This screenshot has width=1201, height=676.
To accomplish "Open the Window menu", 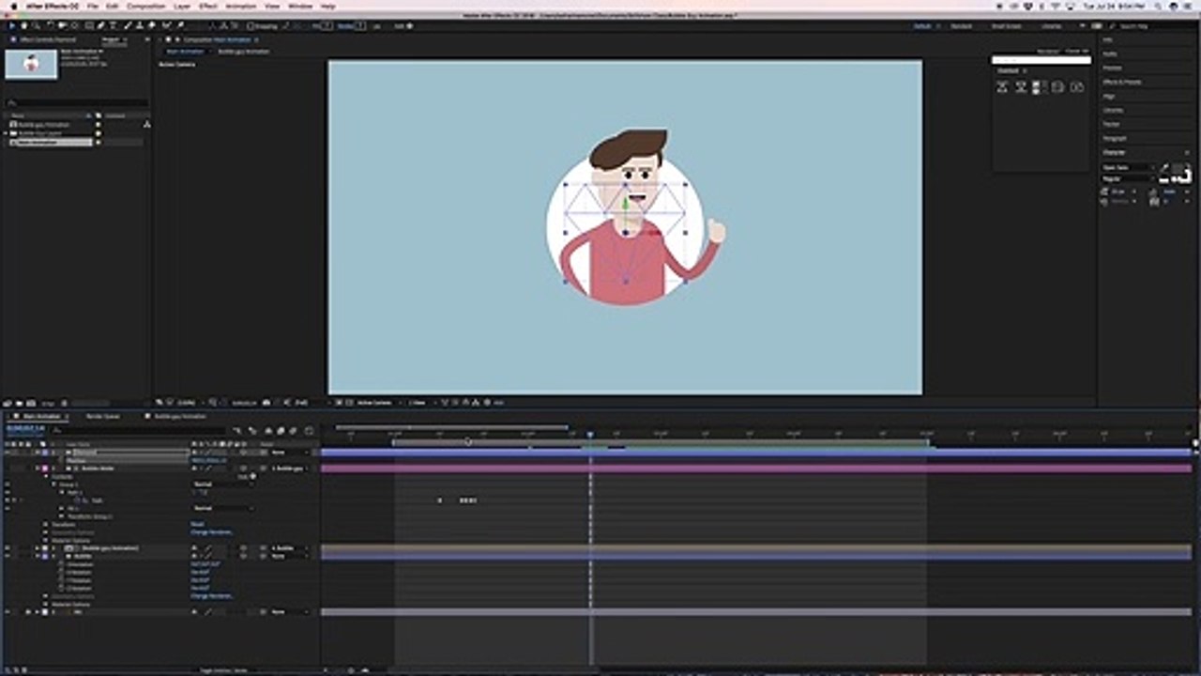I will pyautogui.click(x=300, y=7).
